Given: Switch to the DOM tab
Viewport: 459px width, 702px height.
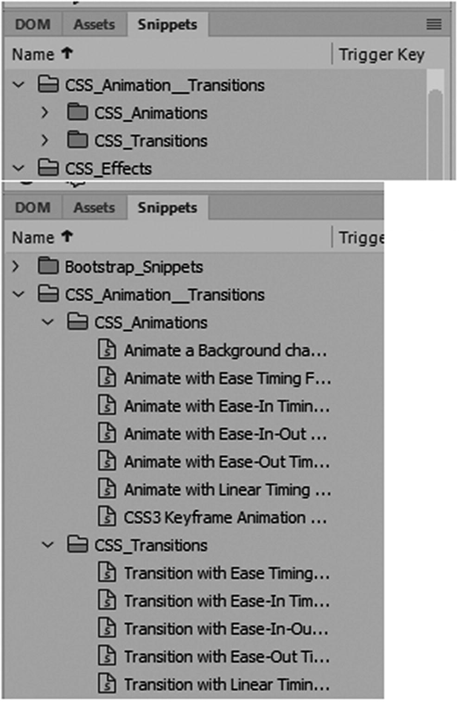Looking at the screenshot, I should pos(32,208).
